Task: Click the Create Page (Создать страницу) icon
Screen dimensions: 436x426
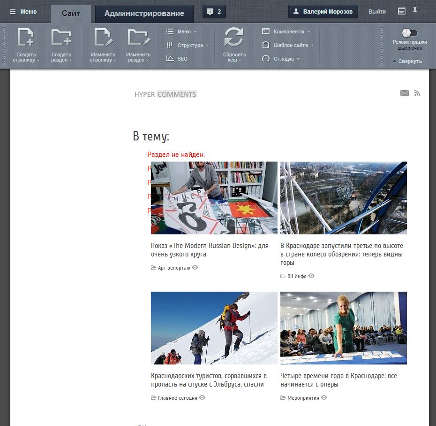Action: point(25,38)
